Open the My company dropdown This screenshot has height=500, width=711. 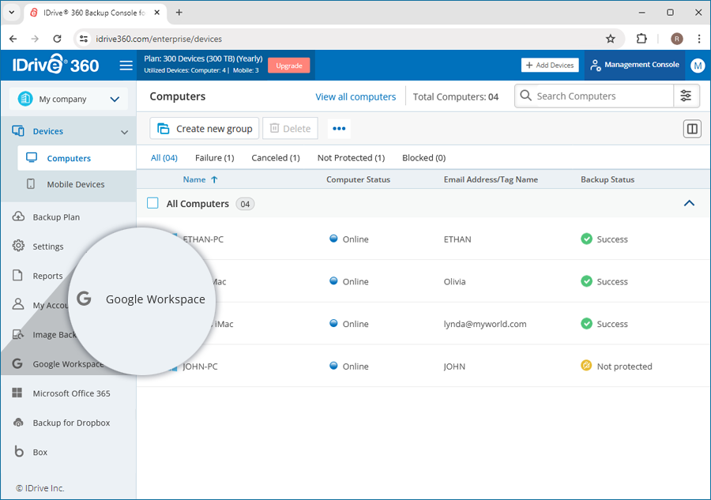(x=69, y=99)
